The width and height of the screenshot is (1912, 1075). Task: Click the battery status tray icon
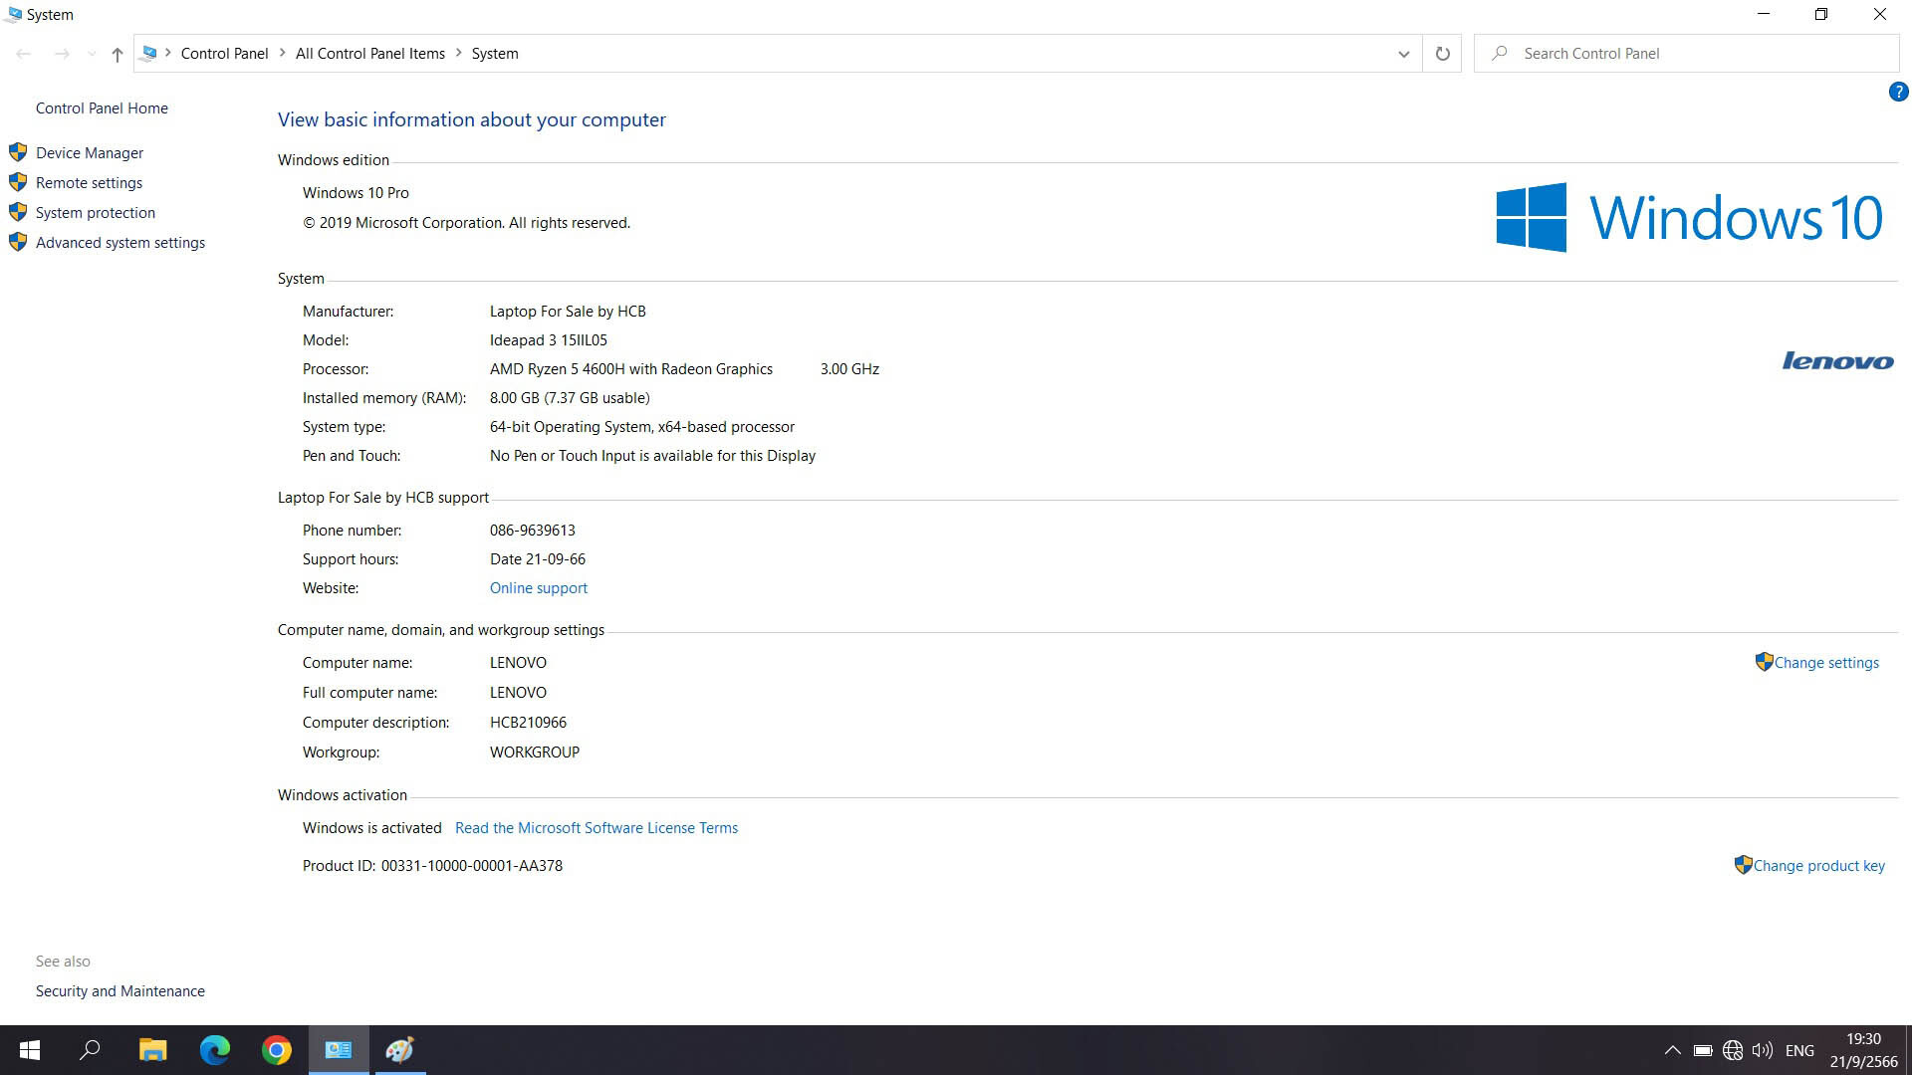coord(1703,1051)
